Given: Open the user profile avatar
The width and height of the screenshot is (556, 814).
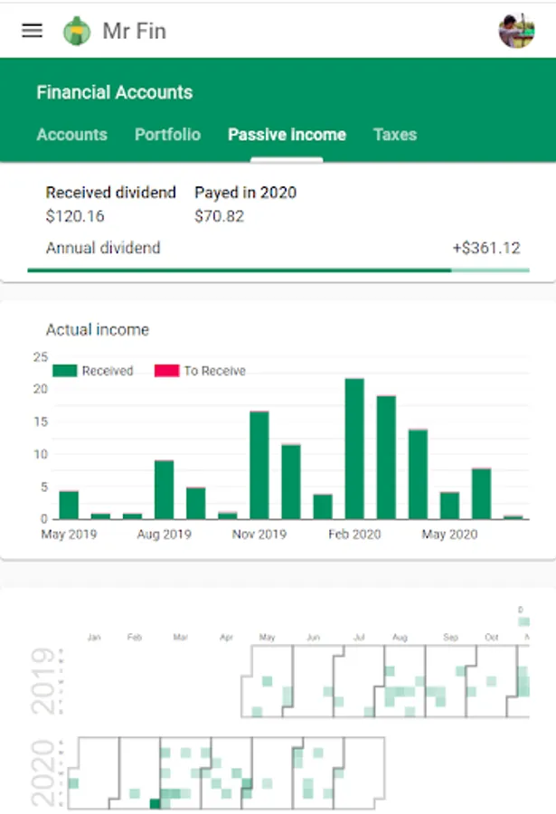Looking at the screenshot, I should (516, 31).
